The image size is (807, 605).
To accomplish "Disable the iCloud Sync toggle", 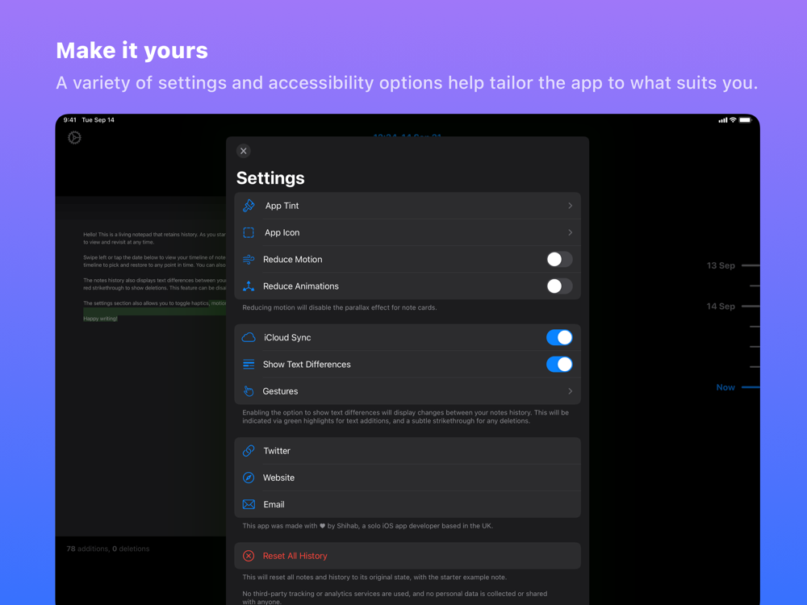I will point(559,337).
